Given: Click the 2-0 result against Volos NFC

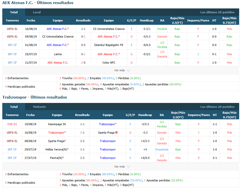Looking at the screenshot, I should [83, 63].
